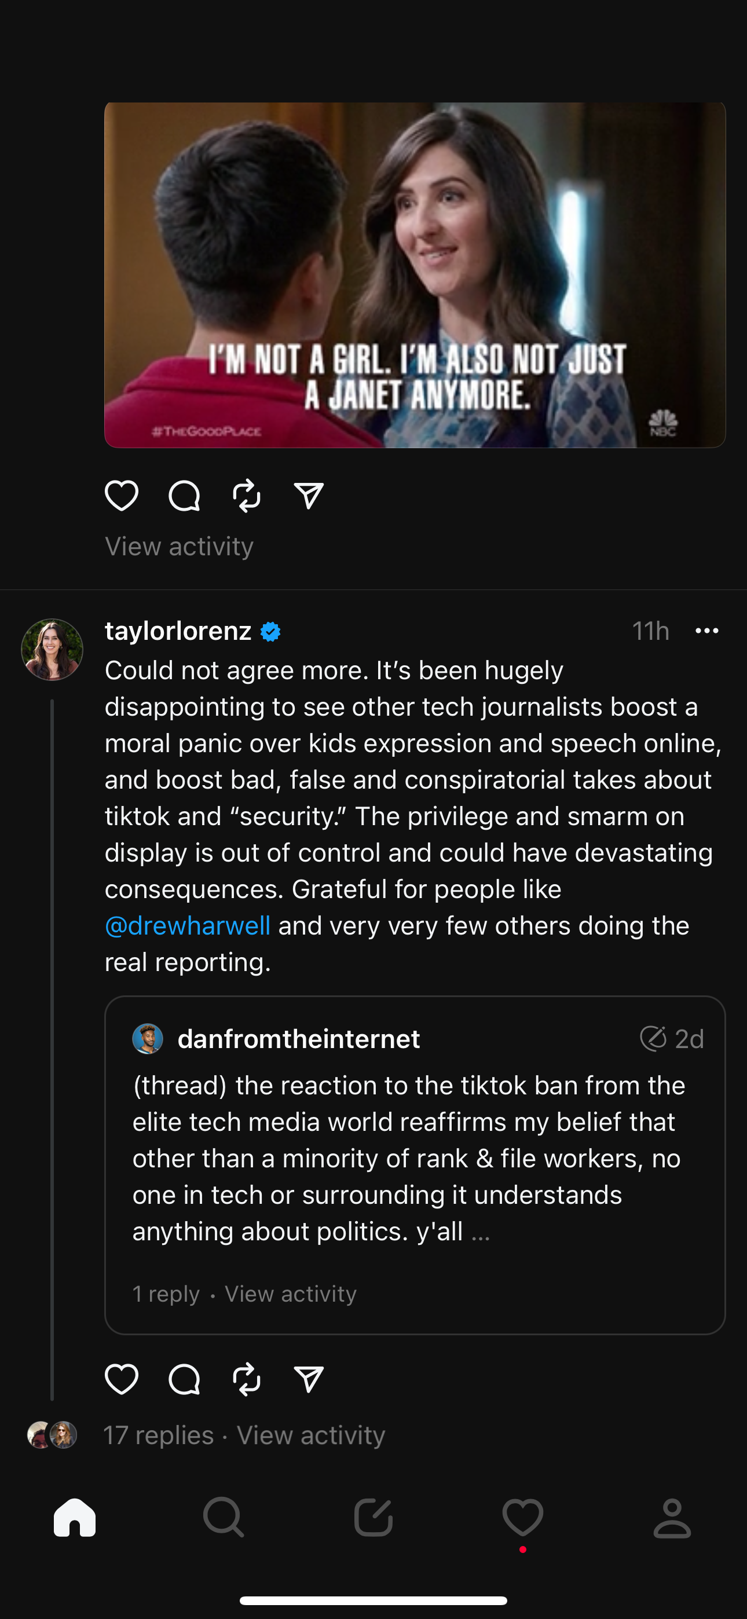The width and height of the screenshot is (747, 1619).
Task: Compose a new thread
Action: point(373,1517)
